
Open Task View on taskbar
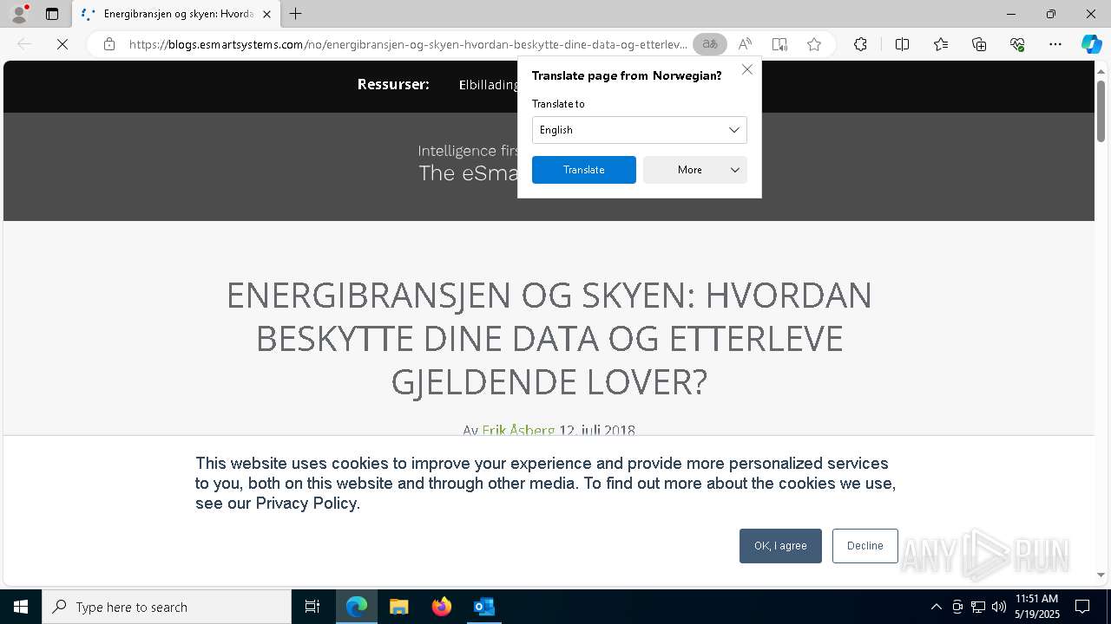click(312, 607)
